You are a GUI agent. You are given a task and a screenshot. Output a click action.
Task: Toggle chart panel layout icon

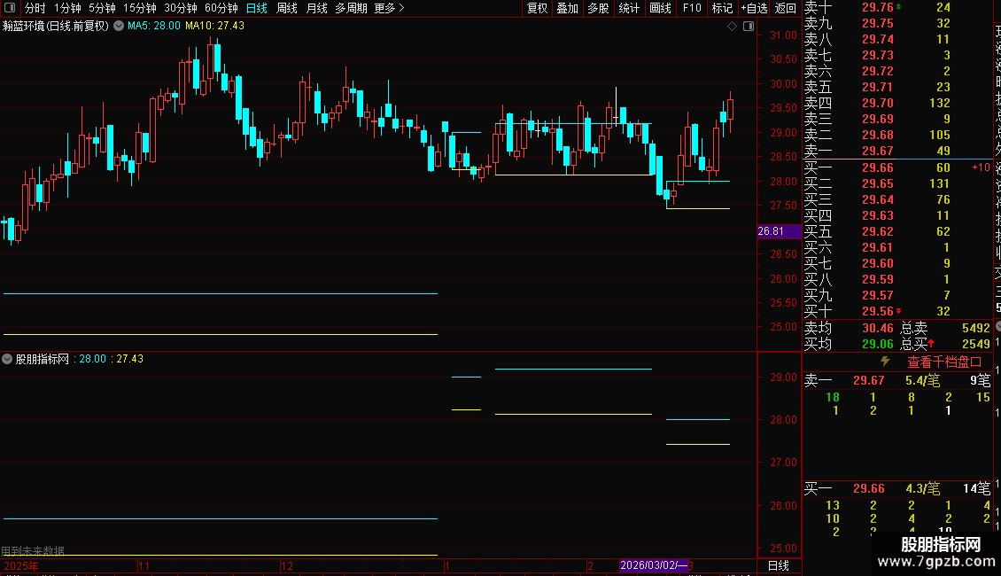click(x=749, y=27)
